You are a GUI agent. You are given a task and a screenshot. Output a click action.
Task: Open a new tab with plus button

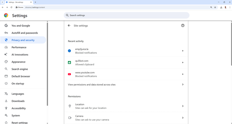pos(35,2)
